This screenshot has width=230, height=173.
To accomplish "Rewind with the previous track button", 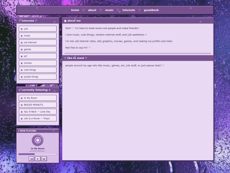I will (32, 159).
